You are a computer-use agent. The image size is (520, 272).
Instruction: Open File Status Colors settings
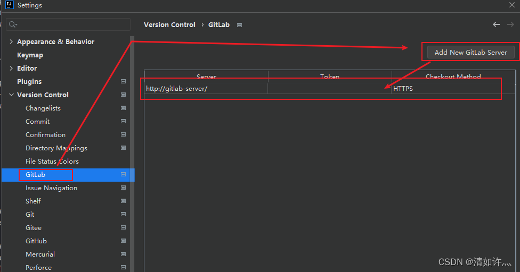pyautogui.click(x=52, y=161)
